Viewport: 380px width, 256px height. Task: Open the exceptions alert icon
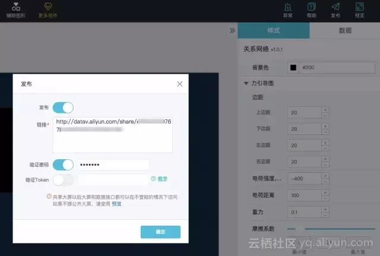click(x=287, y=10)
